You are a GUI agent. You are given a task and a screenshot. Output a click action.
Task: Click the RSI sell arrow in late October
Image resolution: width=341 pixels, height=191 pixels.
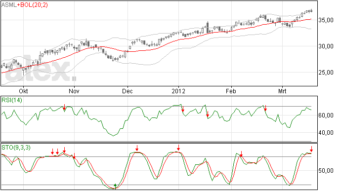[x=64, y=107]
